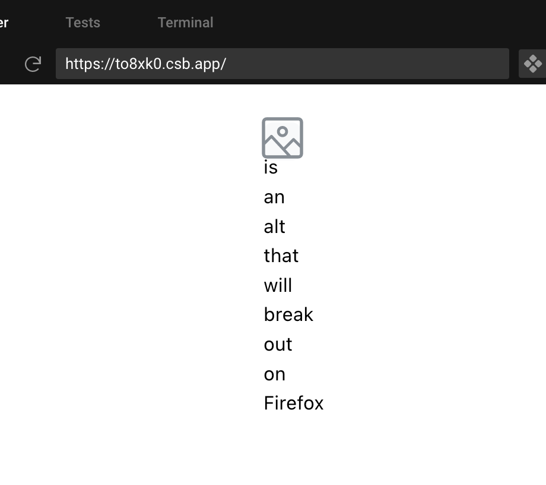Screen dimensions: 546x485
Task: Select the partially visible Browser tab
Action: 5,23
